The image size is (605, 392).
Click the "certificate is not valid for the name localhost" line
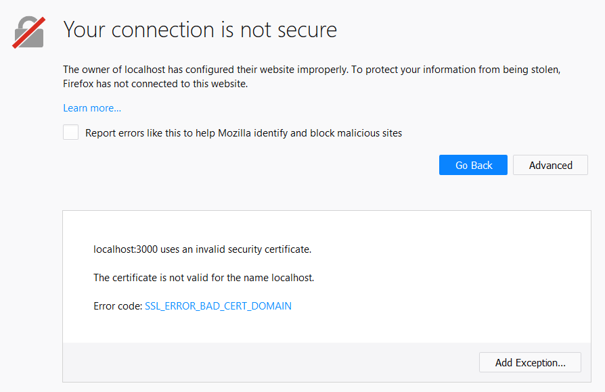[x=204, y=278]
